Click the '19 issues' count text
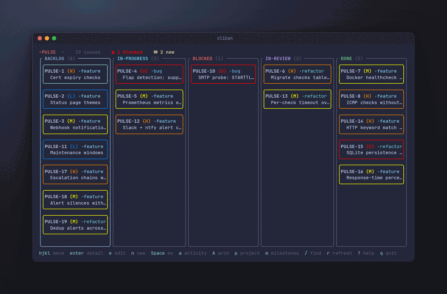447x294 pixels. pyautogui.click(x=88, y=52)
